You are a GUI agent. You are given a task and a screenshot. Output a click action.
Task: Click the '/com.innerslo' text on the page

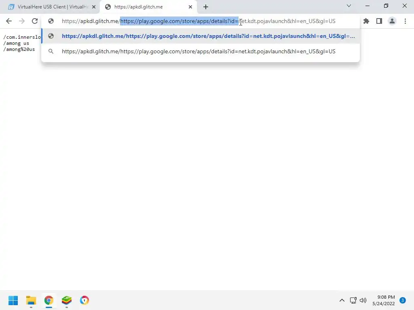22,37
